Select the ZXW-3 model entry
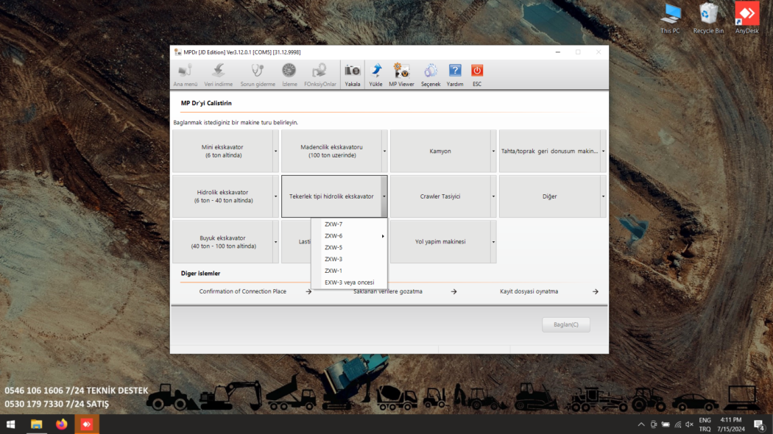773x434 pixels. click(x=333, y=259)
